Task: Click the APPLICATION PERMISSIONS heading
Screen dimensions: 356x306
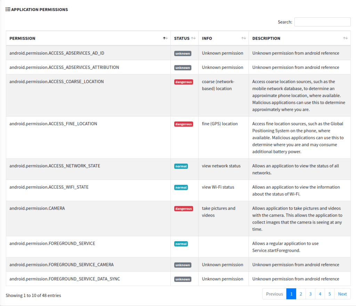Action: 40,9
